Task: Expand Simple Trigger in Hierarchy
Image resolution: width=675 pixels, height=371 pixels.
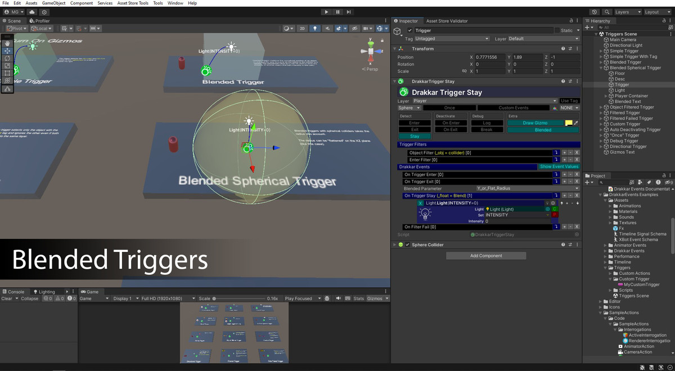Action: click(601, 51)
